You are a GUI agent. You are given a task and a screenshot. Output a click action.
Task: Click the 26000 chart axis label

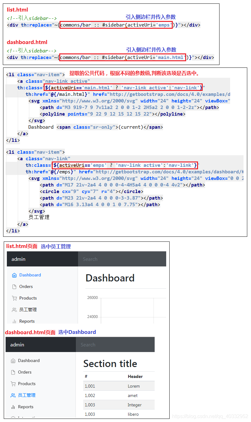pyautogui.click(x=92, y=298)
